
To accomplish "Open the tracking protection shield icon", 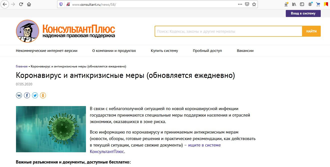I will tap(61, 4).
